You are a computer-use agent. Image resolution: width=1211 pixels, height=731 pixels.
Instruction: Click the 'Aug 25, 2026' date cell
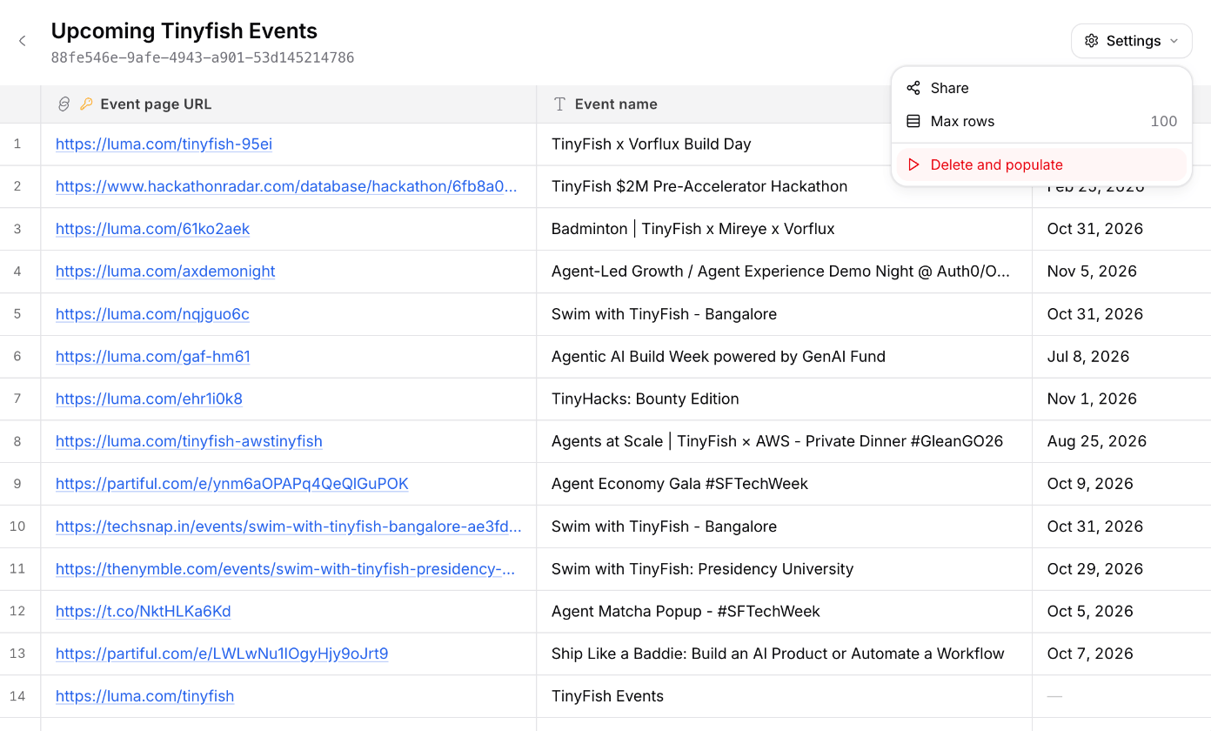(x=1121, y=441)
